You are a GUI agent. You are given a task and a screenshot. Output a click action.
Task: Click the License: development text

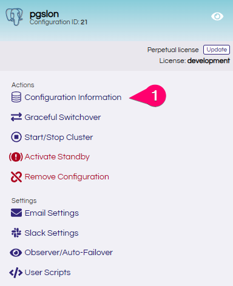(x=195, y=61)
